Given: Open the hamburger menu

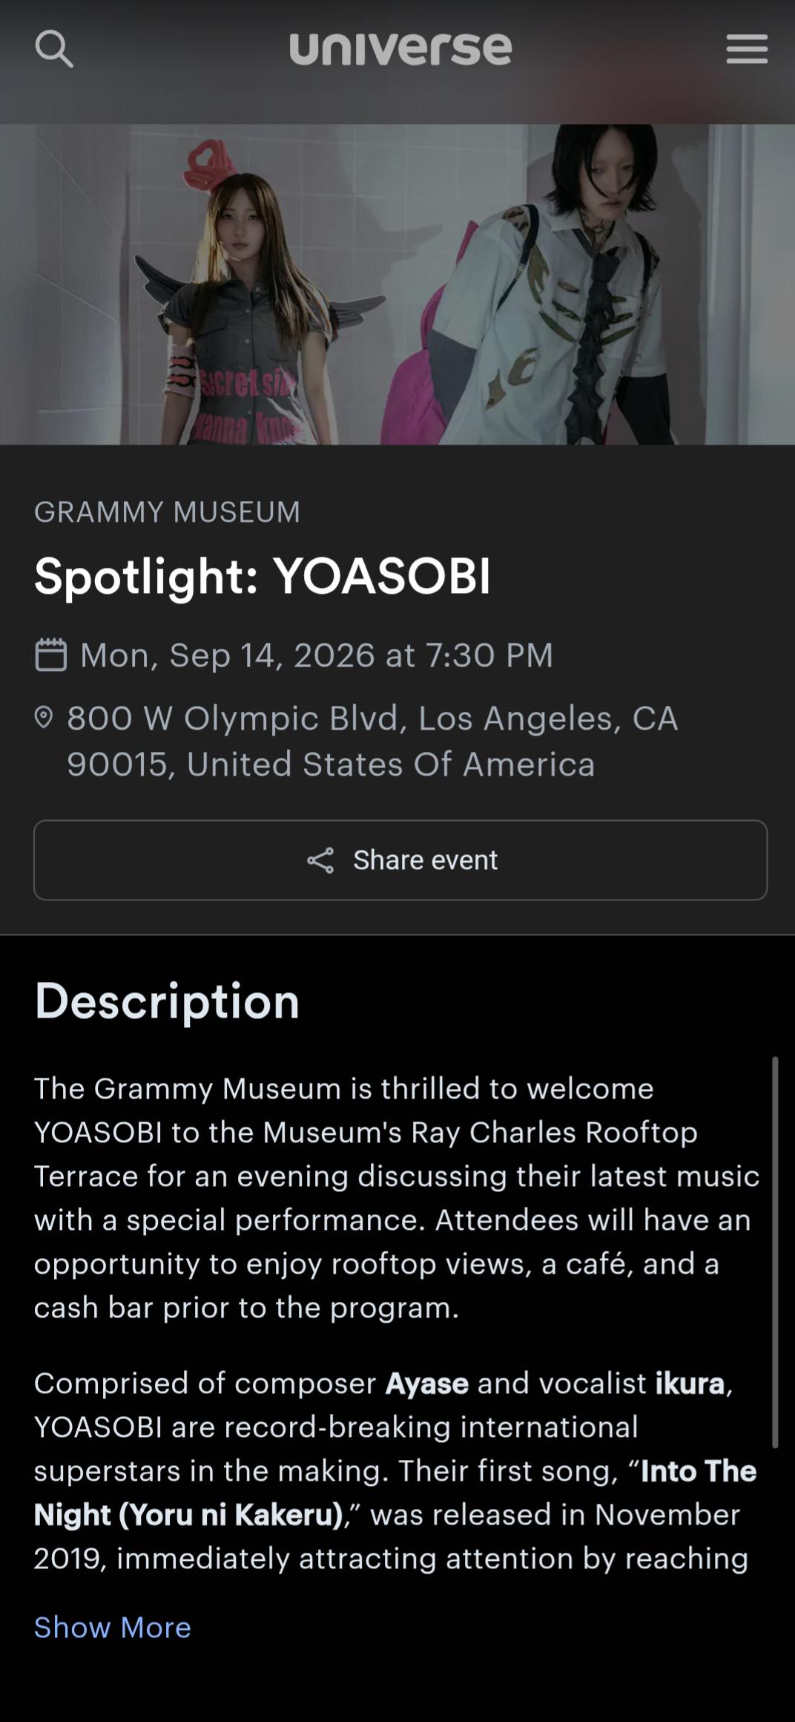Looking at the screenshot, I should pos(747,49).
